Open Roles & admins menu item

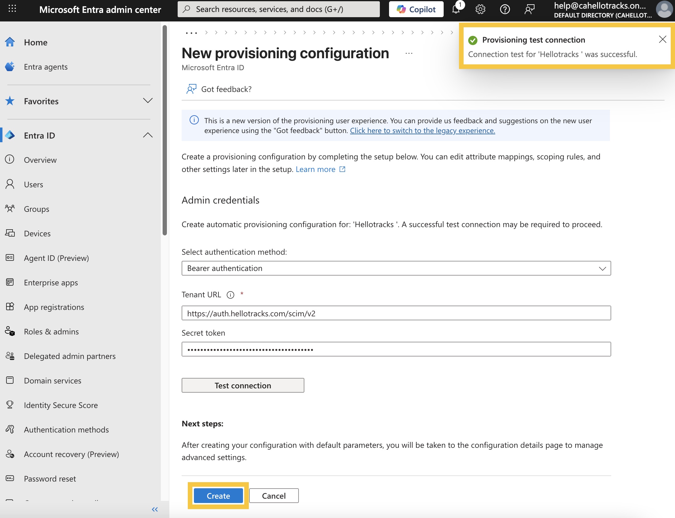(x=51, y=331)
